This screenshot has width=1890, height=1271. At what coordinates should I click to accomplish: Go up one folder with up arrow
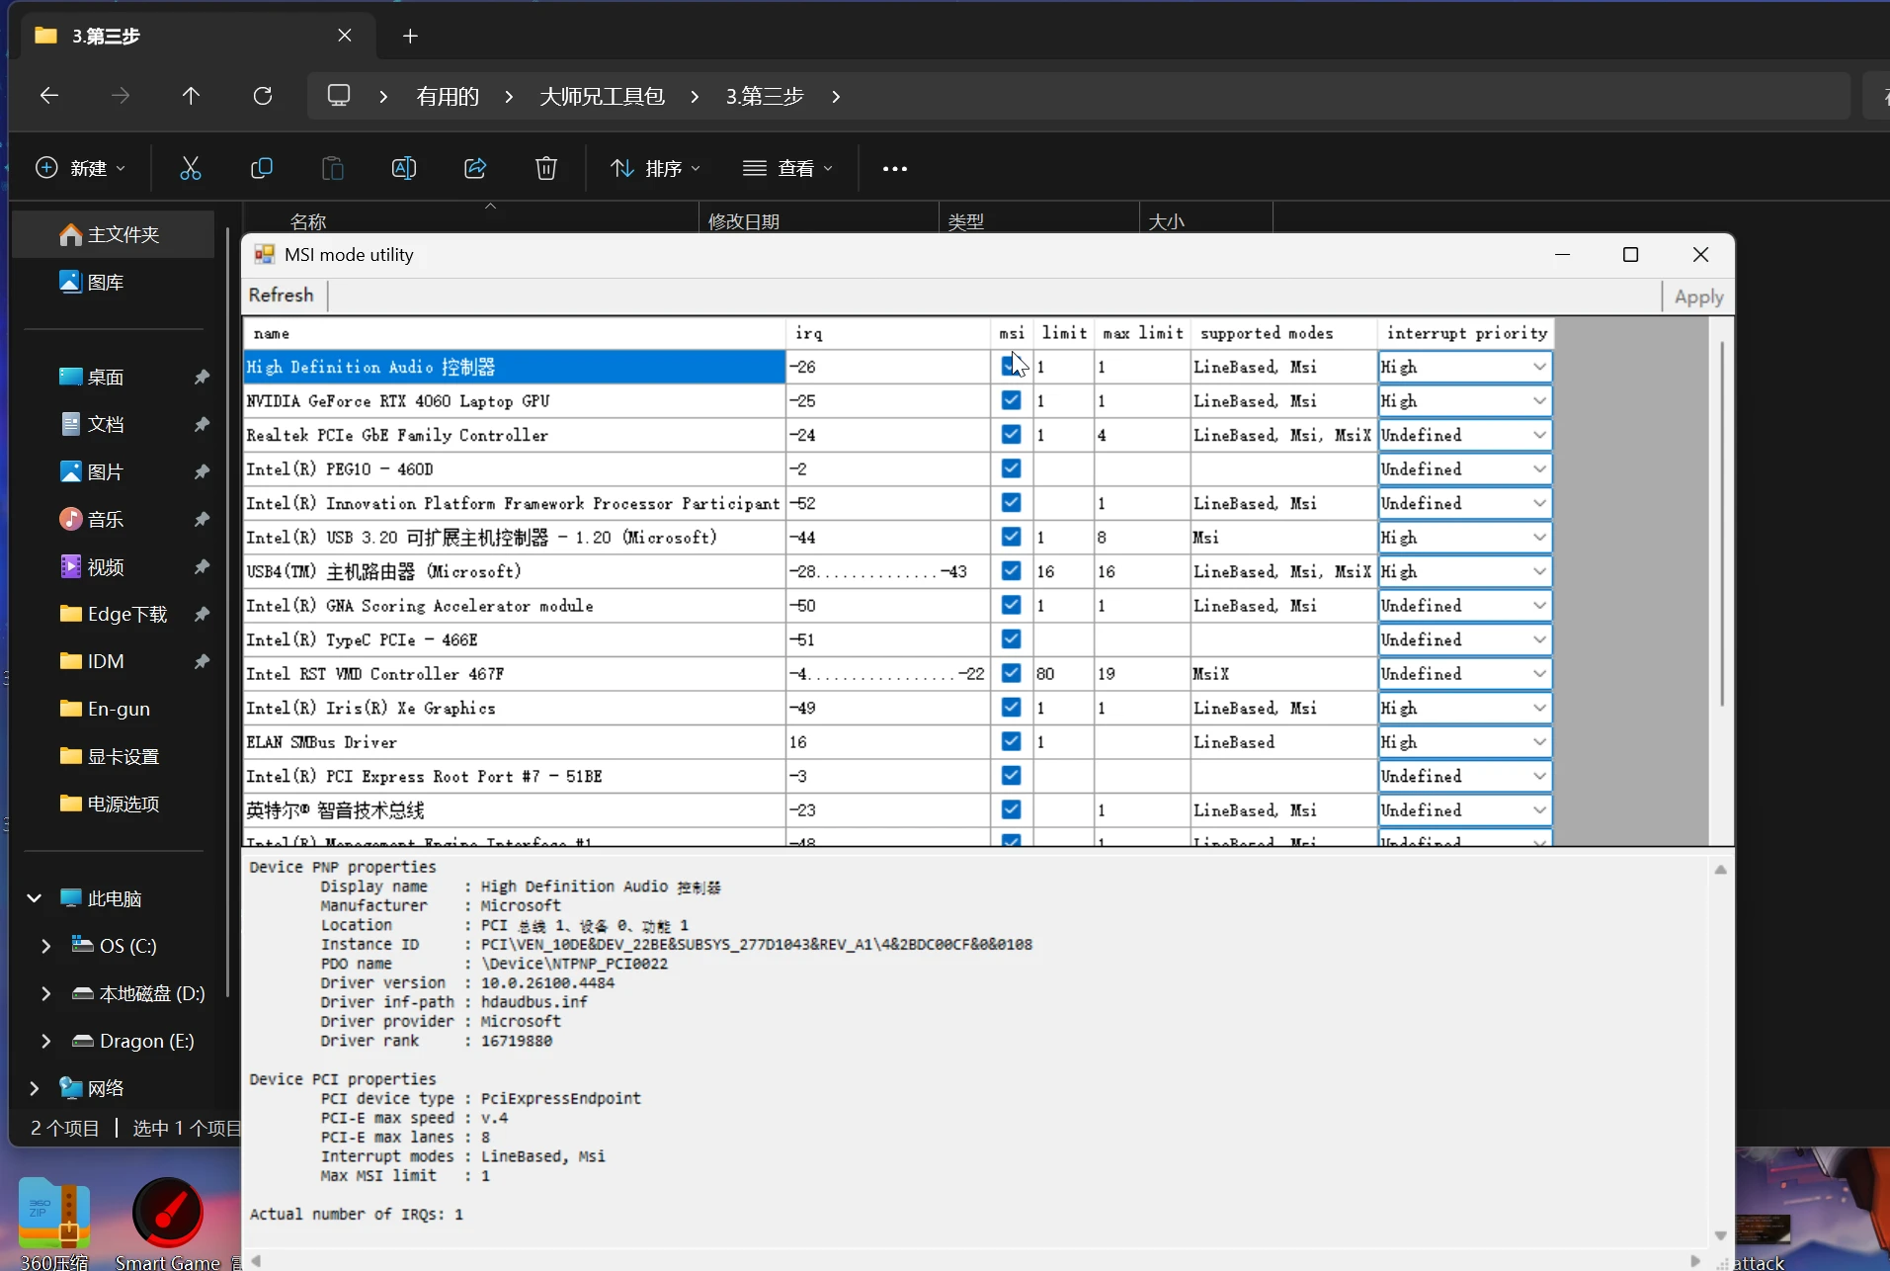tap(191, 96)
